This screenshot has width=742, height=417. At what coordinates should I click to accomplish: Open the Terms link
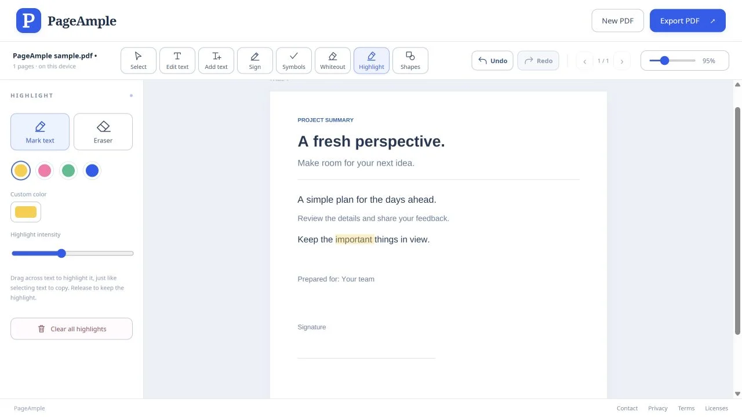pyautogui.click(x=686, y=408)
